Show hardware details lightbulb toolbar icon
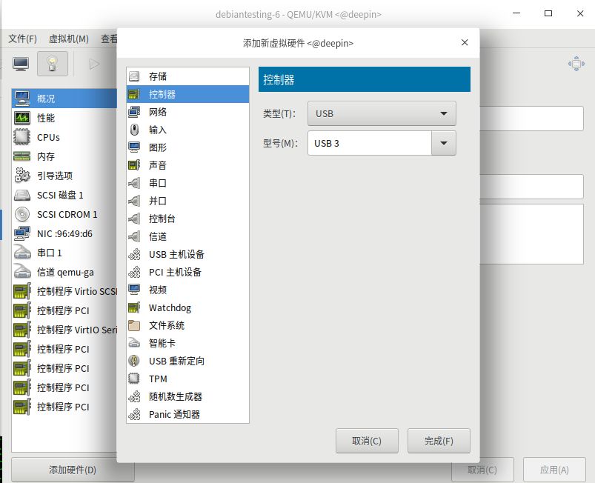Image resolution: width=595 pixels, height=483 pixels. (53, 64)
